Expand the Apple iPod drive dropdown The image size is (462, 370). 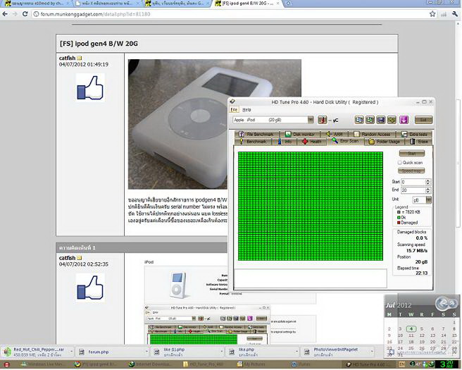pyautogui.click(x=311, y=120)
